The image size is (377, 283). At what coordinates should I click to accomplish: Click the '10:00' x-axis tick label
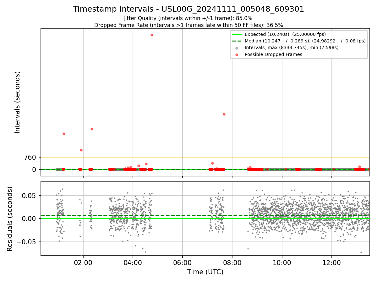coord(282,262)
